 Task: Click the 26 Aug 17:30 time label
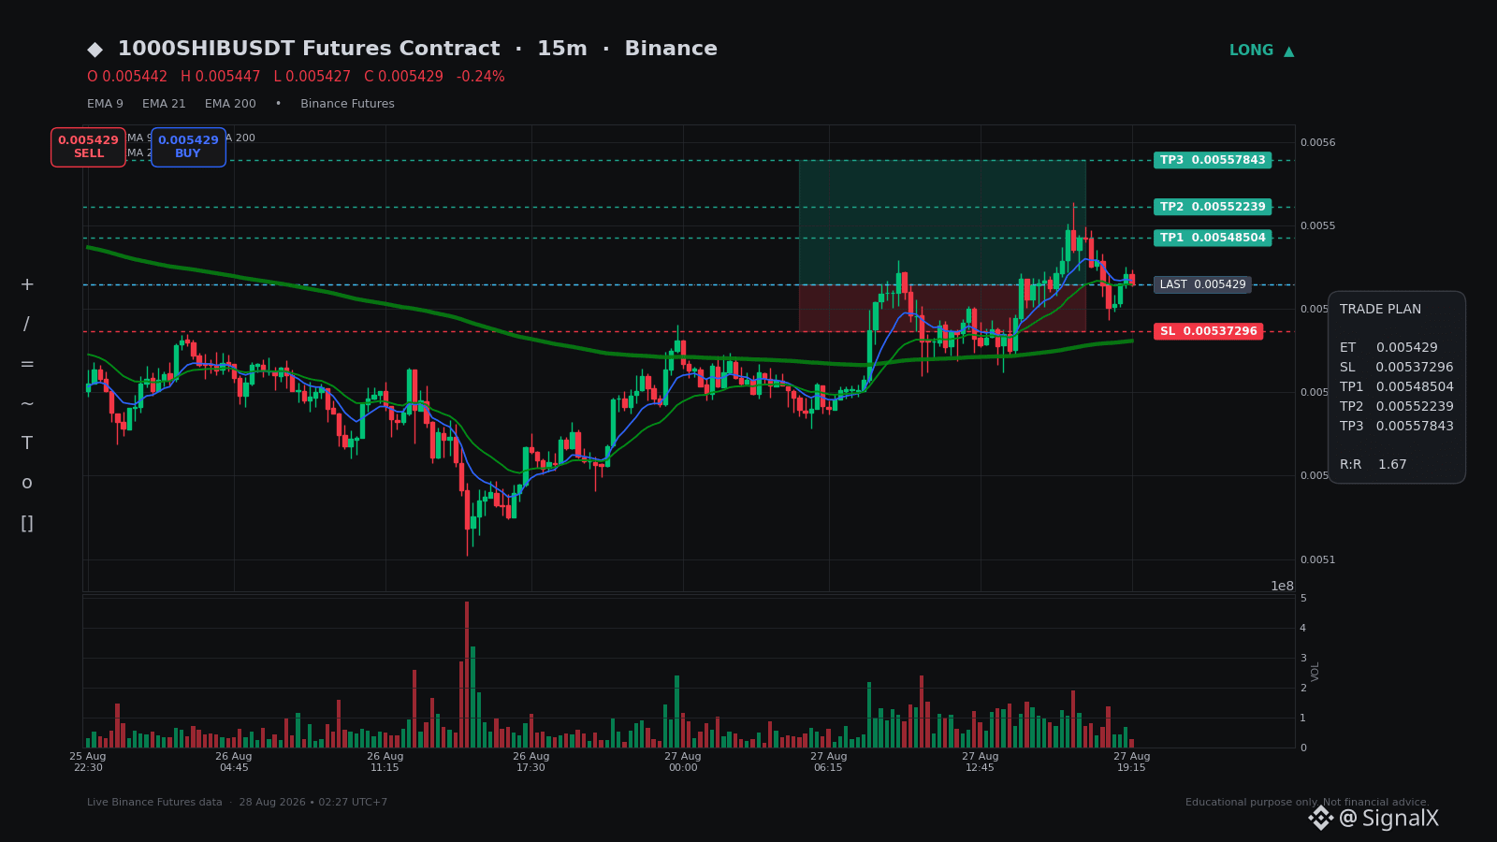531,762
